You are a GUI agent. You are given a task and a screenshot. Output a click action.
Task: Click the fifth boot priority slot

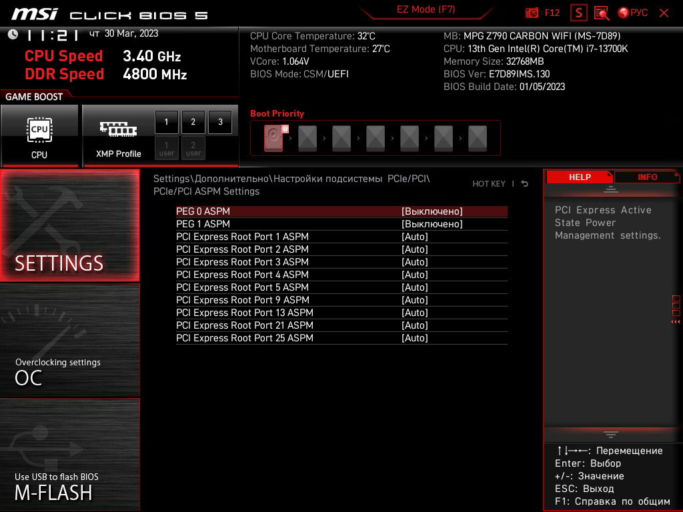(410, 138)
